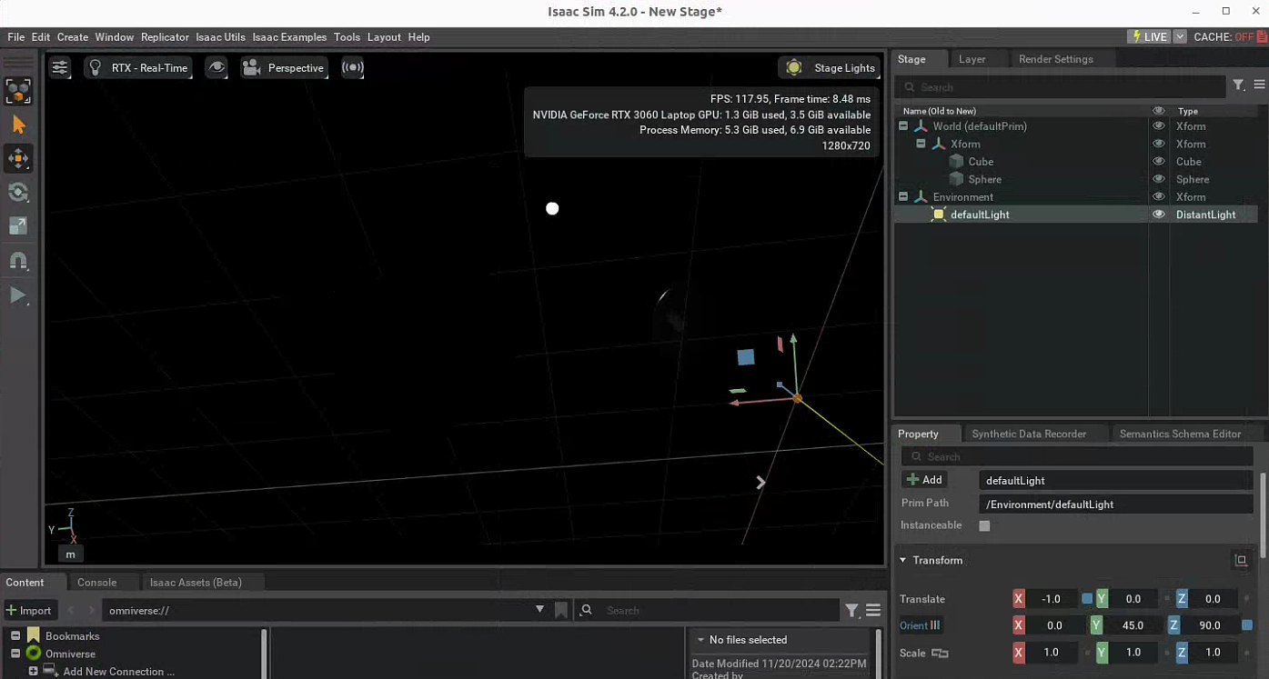Screen dimensions: 1269x679
Task: Open the Replicator menu
Action: pos(165,37)
